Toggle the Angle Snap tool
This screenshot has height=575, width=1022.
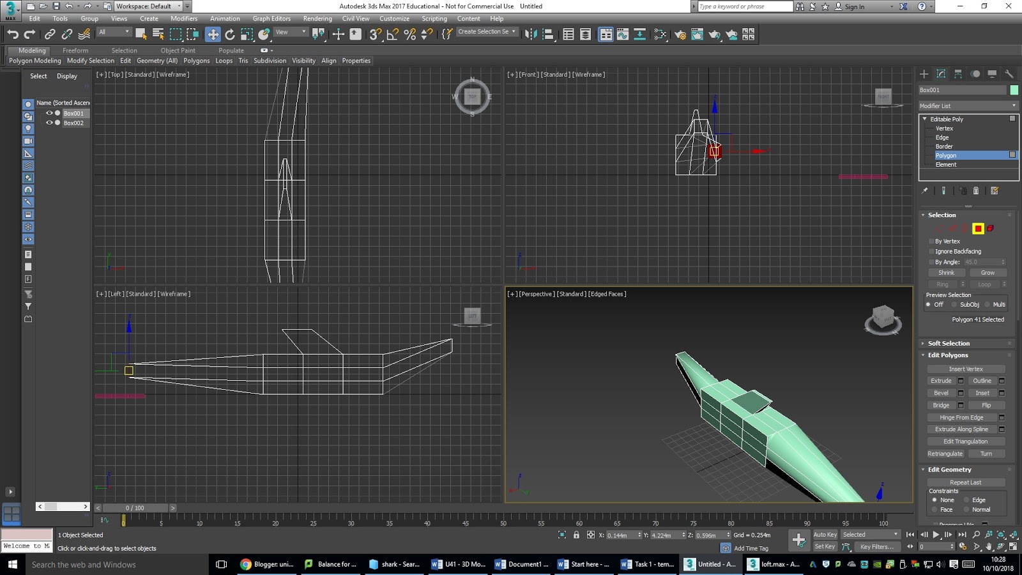pyautogui.click(x=393, y=34)
